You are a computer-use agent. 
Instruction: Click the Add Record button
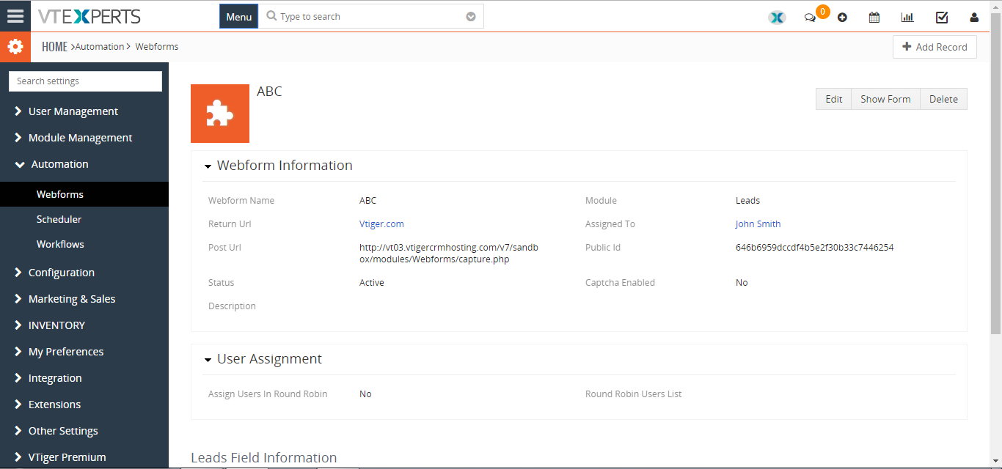tap(935, 47)
